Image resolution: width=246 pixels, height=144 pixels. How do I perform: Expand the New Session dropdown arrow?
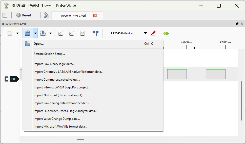17,33
